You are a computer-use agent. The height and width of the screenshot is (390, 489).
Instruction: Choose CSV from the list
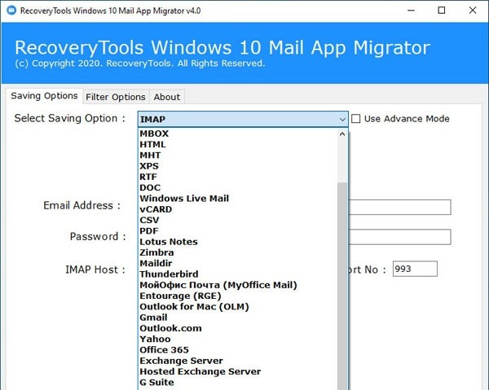coord(149,220)
